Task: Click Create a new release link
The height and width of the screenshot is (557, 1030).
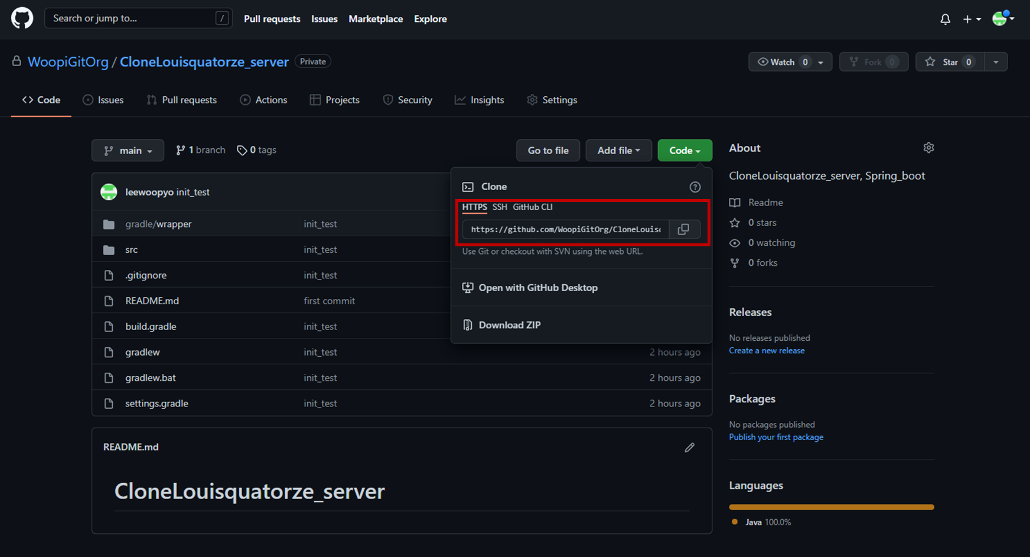Action: click(x=767, y=350)
